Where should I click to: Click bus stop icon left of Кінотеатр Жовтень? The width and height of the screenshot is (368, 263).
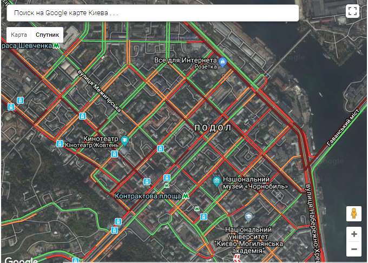click(x=60, y=144)
